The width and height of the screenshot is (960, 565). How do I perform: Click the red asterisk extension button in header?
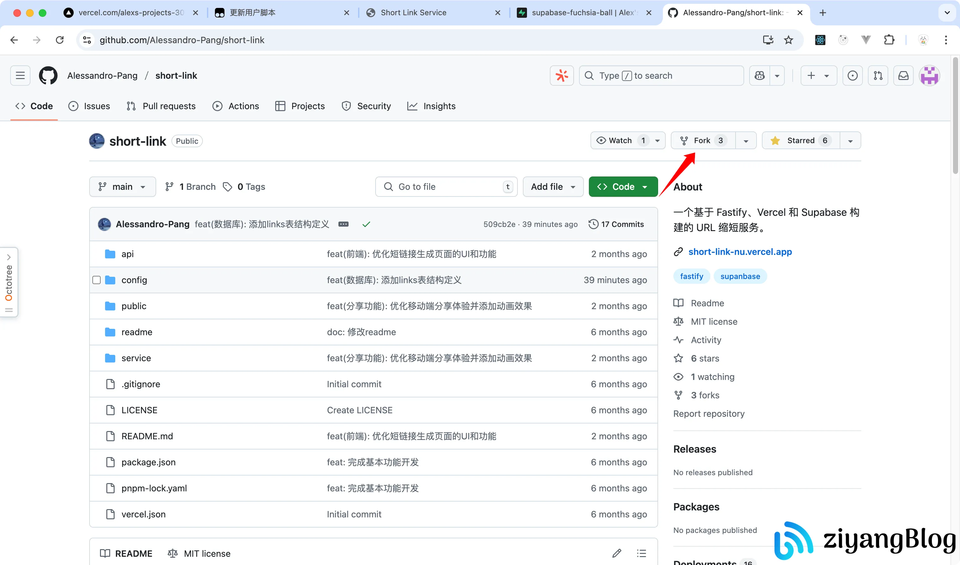coord(562,76)
